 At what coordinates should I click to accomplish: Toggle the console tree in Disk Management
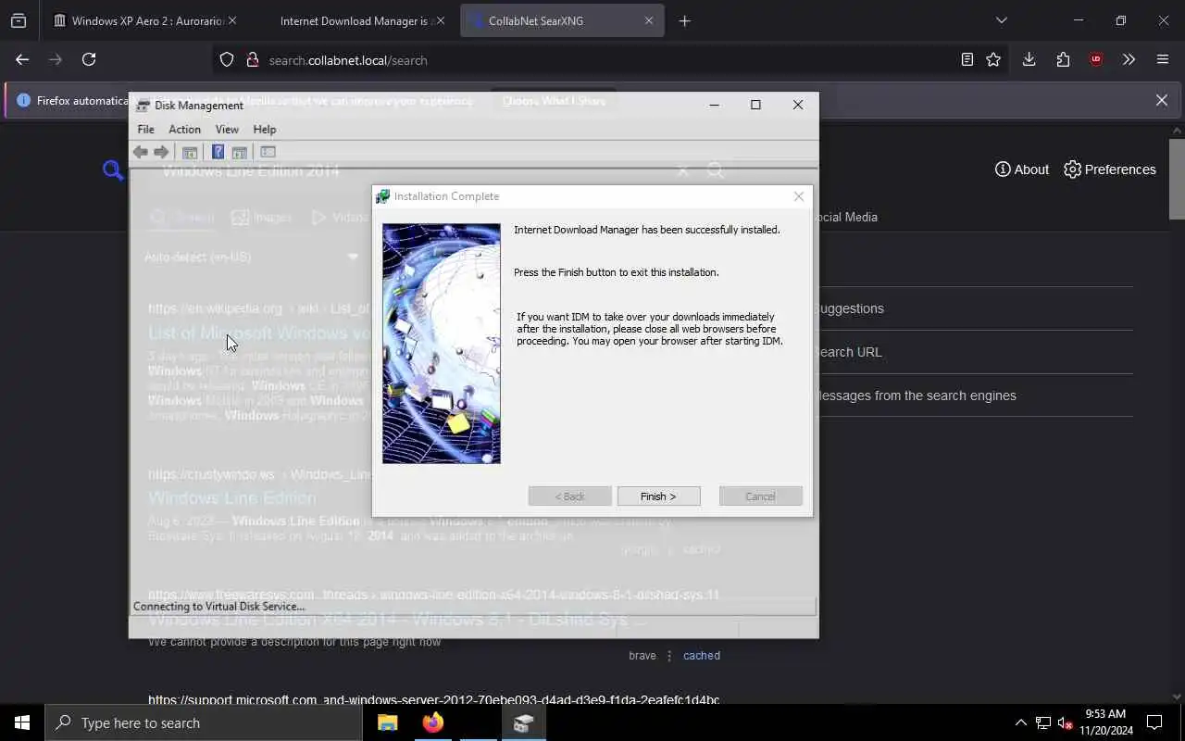190,152
